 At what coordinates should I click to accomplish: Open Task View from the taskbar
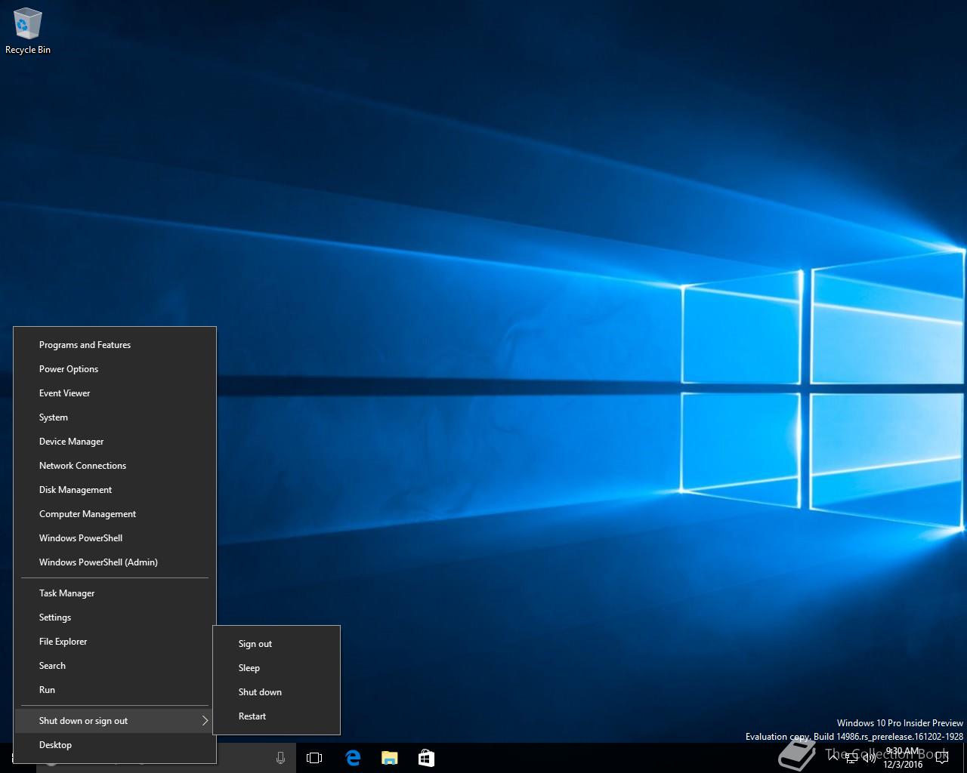click(x=314, y=758)
